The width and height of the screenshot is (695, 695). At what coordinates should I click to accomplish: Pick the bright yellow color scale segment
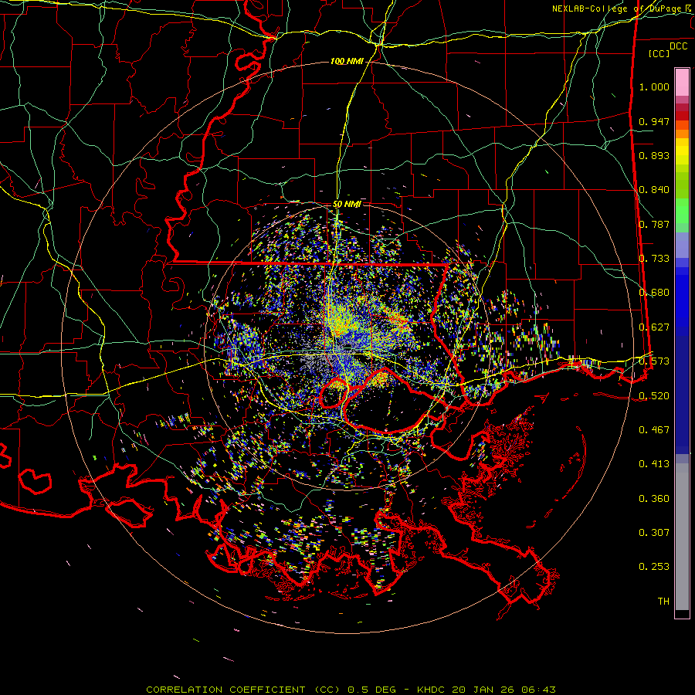click(x=682, y=151)
